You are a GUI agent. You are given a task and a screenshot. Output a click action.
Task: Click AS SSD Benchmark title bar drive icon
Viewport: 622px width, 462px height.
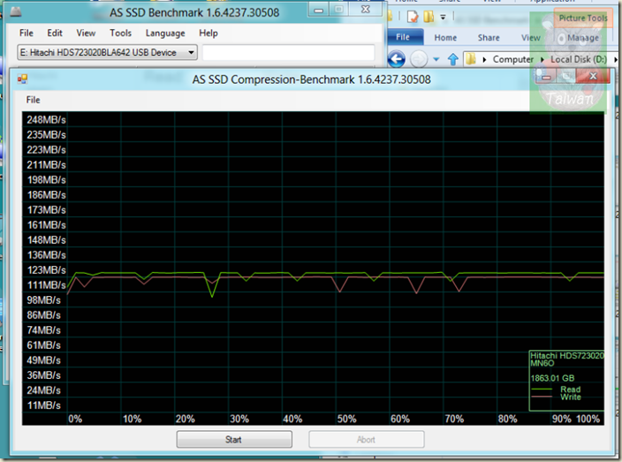tap(16, 11)
